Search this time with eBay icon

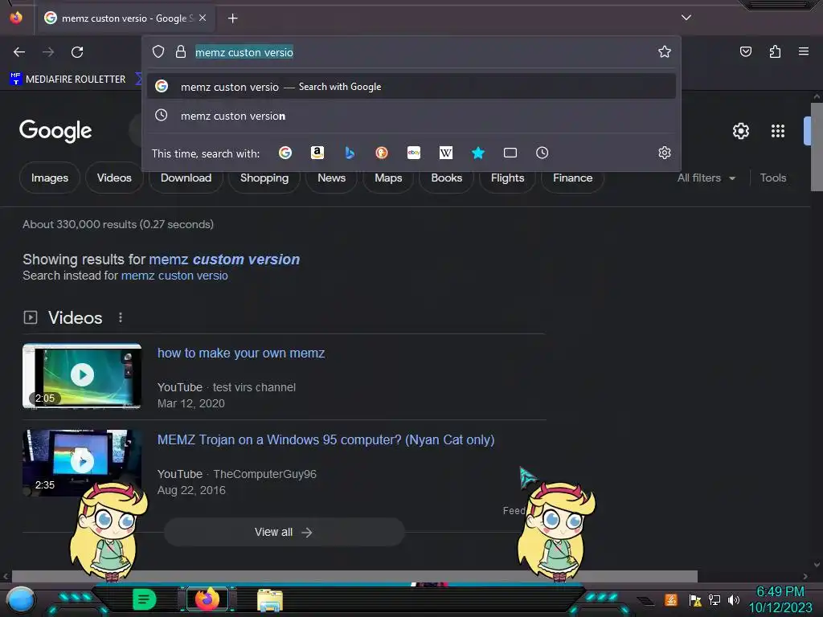coord(414,153)
